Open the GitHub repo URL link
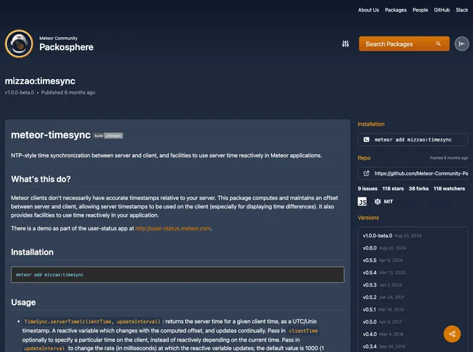 tap(421, 173)
